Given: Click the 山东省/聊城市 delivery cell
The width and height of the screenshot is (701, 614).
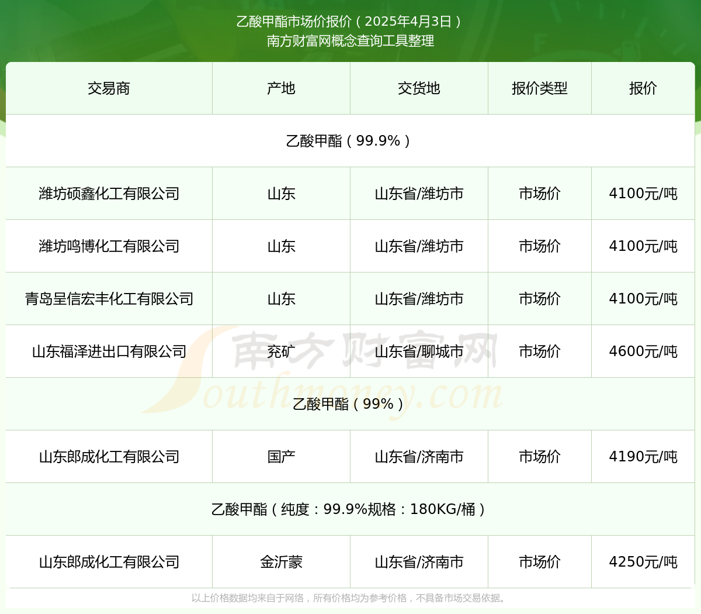Looking at the screenshot, I should point(419,351).
